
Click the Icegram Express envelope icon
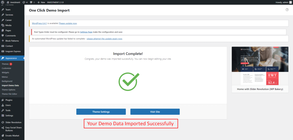(x=3, y=51)
